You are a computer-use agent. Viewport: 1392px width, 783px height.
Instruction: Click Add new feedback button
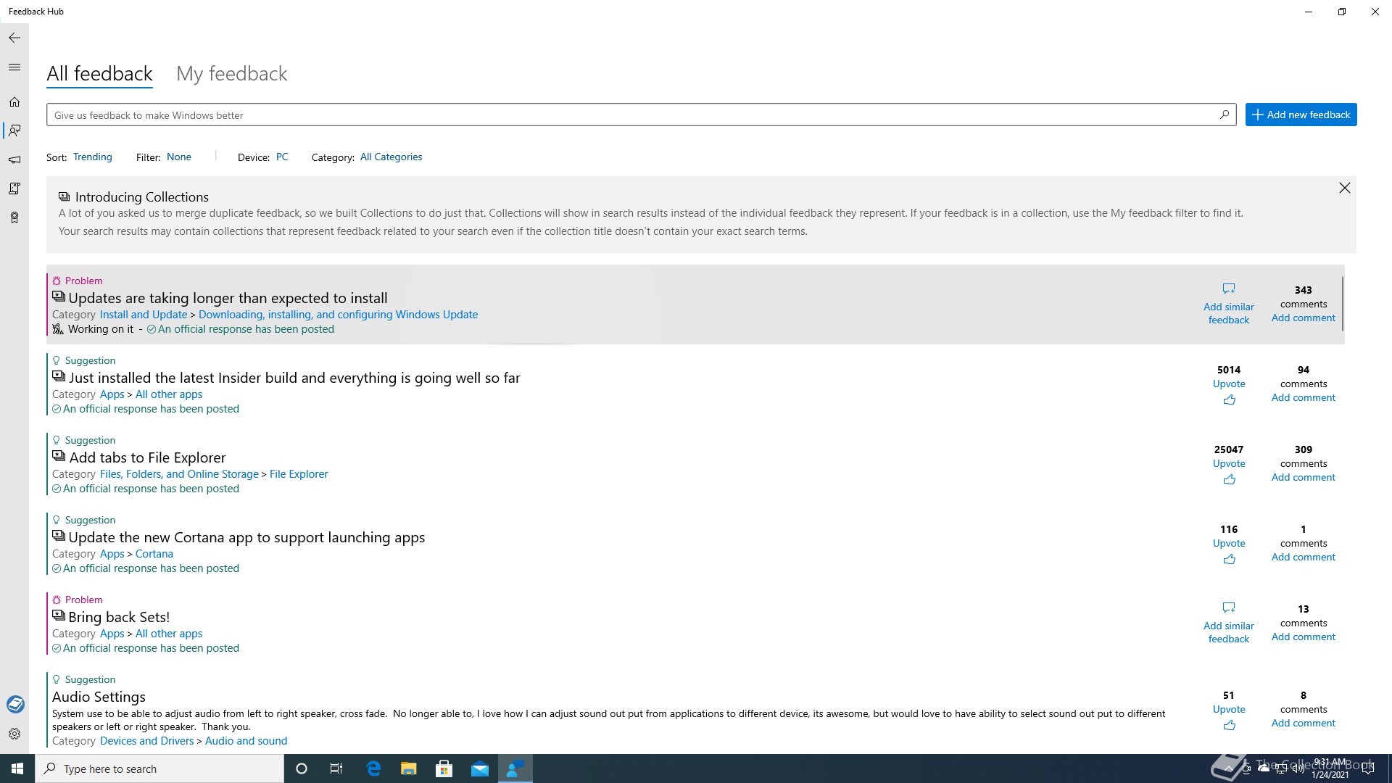click(1301, 115)
